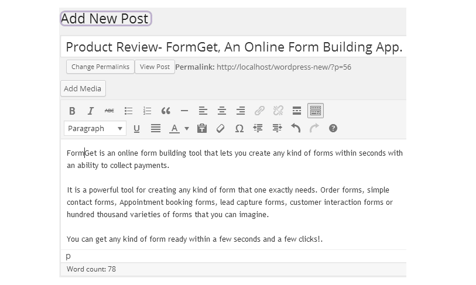Toggle the toolbar kitchen sink button
Screen dimensions: 476x285
point(316,111)
